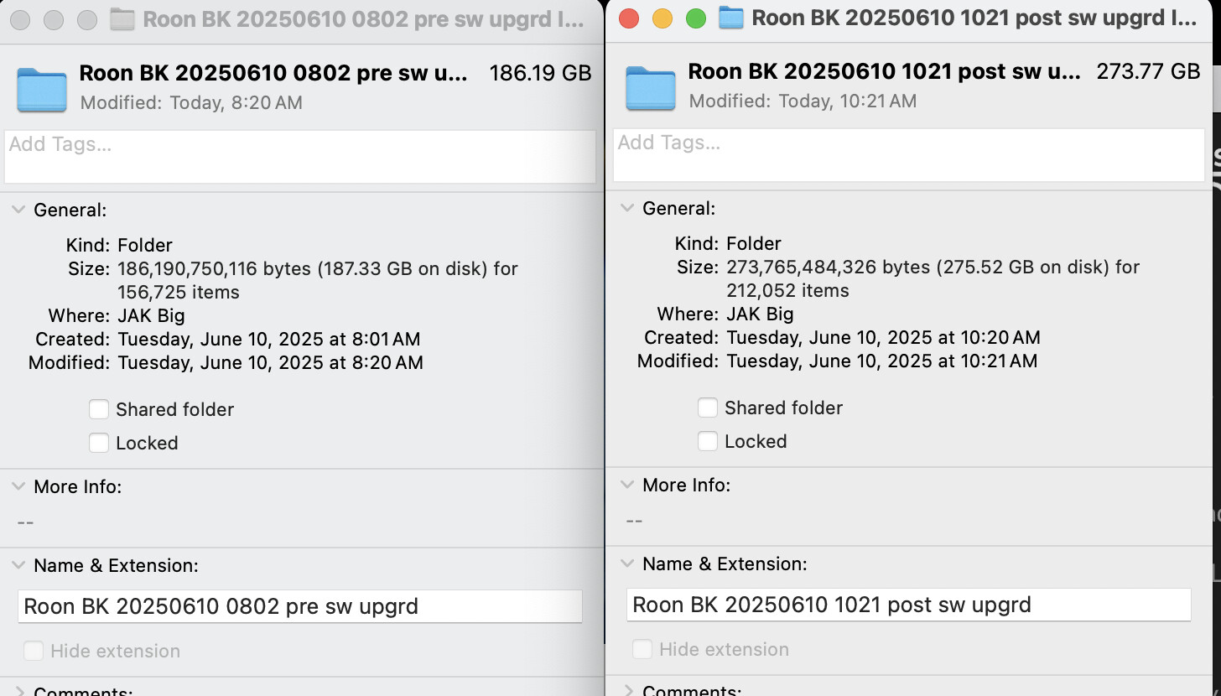Screen dimensions: 1221x696
Task: Click title bar proxy folder icon of post window
Action: tap(731, 18)
